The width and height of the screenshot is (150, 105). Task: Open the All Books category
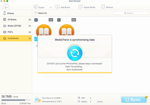[x=16, y=20]
